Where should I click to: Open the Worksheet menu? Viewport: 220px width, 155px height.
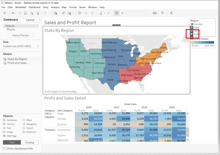21,7
